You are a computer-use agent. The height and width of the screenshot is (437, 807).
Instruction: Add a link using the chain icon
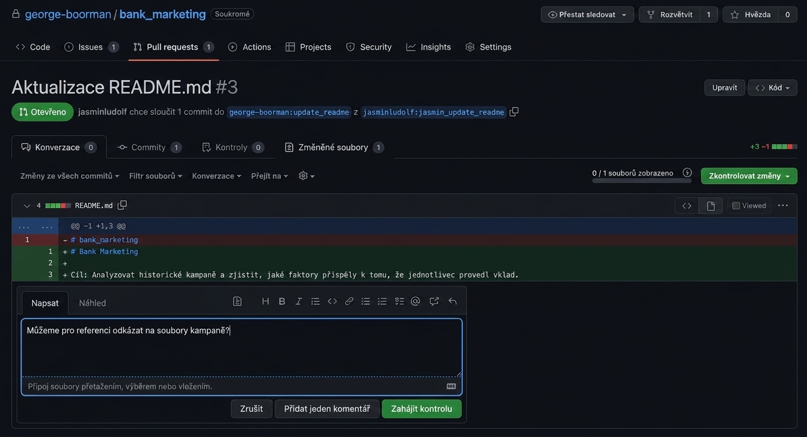pyautogui.click(x=349, y=301)
